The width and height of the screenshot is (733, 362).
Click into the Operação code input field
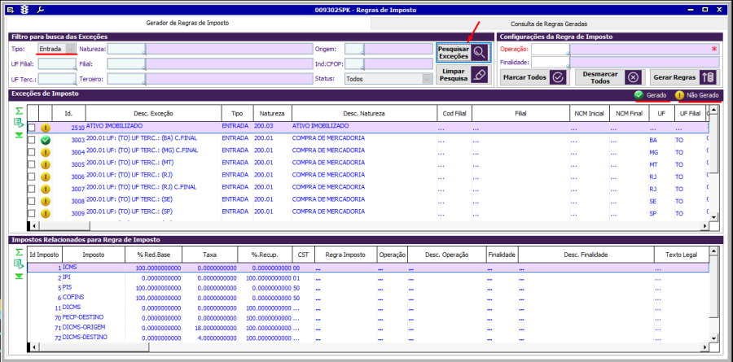[x=549, y=49]
